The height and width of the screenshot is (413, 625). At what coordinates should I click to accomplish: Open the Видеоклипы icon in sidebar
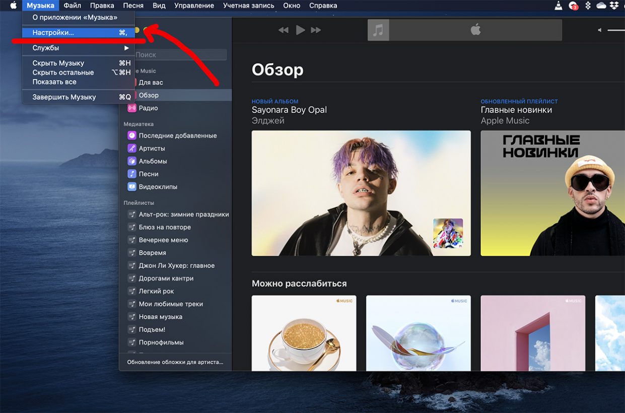tap(131, 187)
